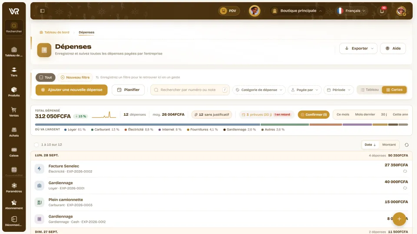Click the VR logo in sidebar

14,11
